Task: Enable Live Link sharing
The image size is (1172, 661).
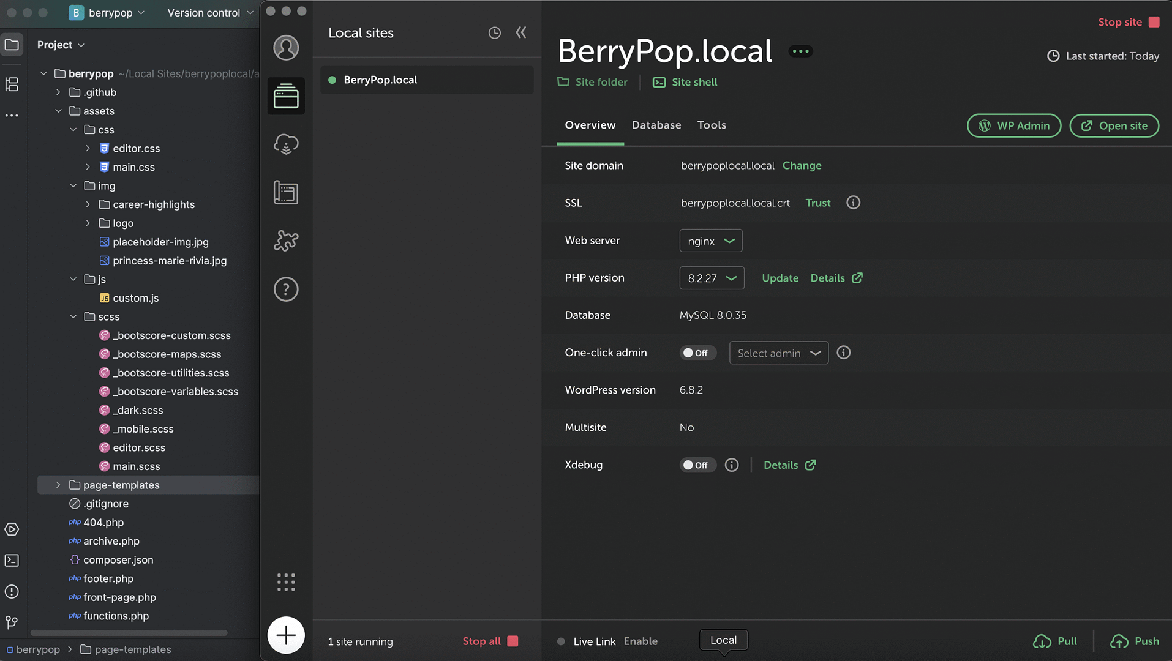Action: tap(640, 641)
